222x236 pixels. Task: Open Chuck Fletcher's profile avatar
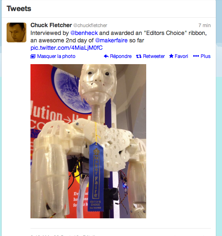coord(16,32)
